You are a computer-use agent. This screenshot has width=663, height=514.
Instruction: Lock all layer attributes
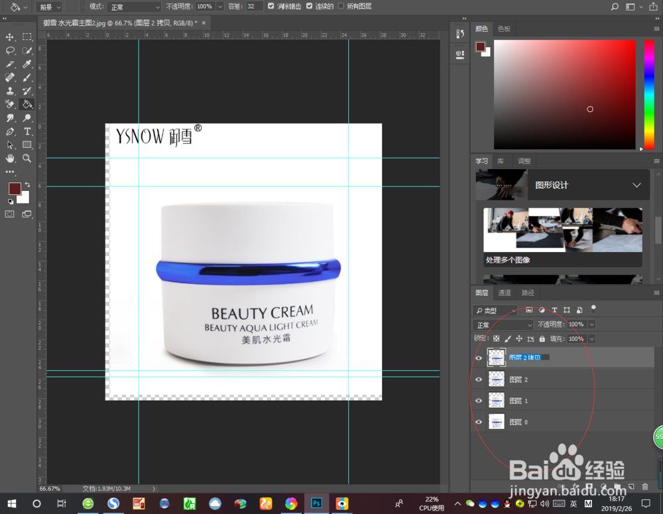tap(542, 339)
